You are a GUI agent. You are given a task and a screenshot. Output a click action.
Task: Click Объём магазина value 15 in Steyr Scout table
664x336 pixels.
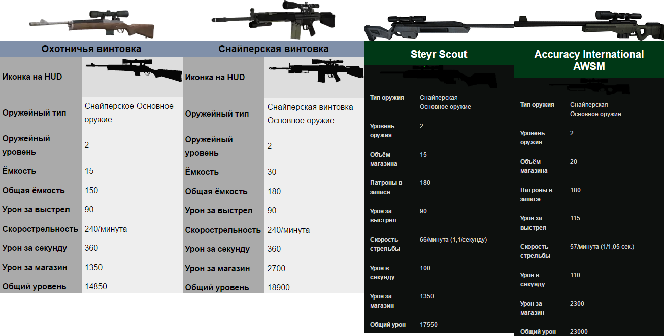pos(423,154)
